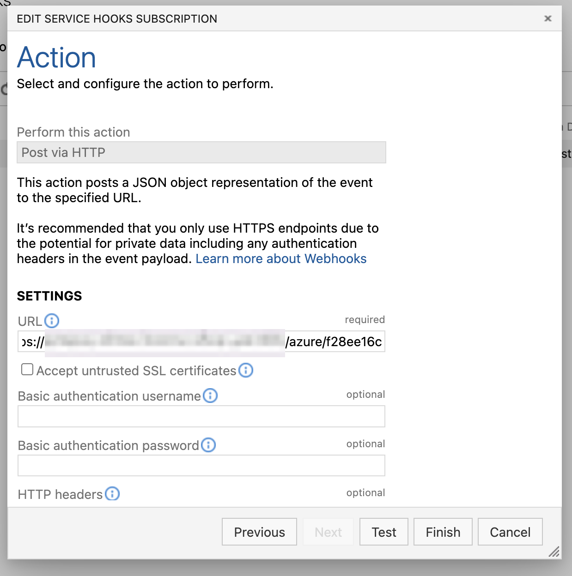Click the Basic authentication username field
The width and height of the screenshot is (572, 576).
(x=201, y=416)
